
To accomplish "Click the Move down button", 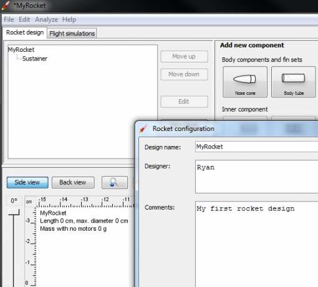I will [x=184, y=74].
